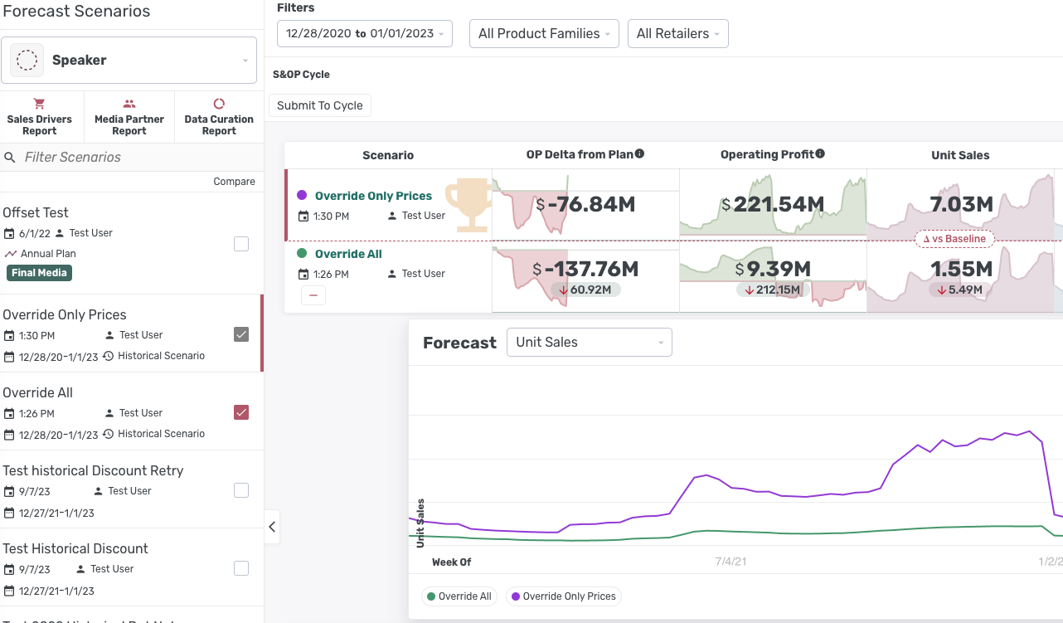Click the Override Only Prices scenario link
The image size is (1063, 623).
pos(373,196)
